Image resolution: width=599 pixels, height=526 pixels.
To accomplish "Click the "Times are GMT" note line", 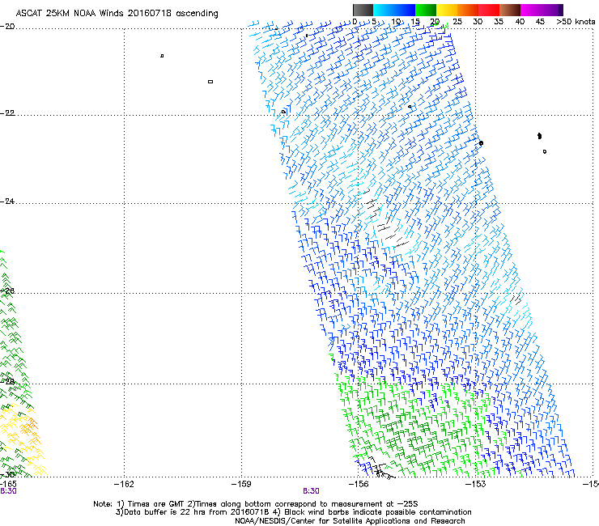I will coord(256,504).
